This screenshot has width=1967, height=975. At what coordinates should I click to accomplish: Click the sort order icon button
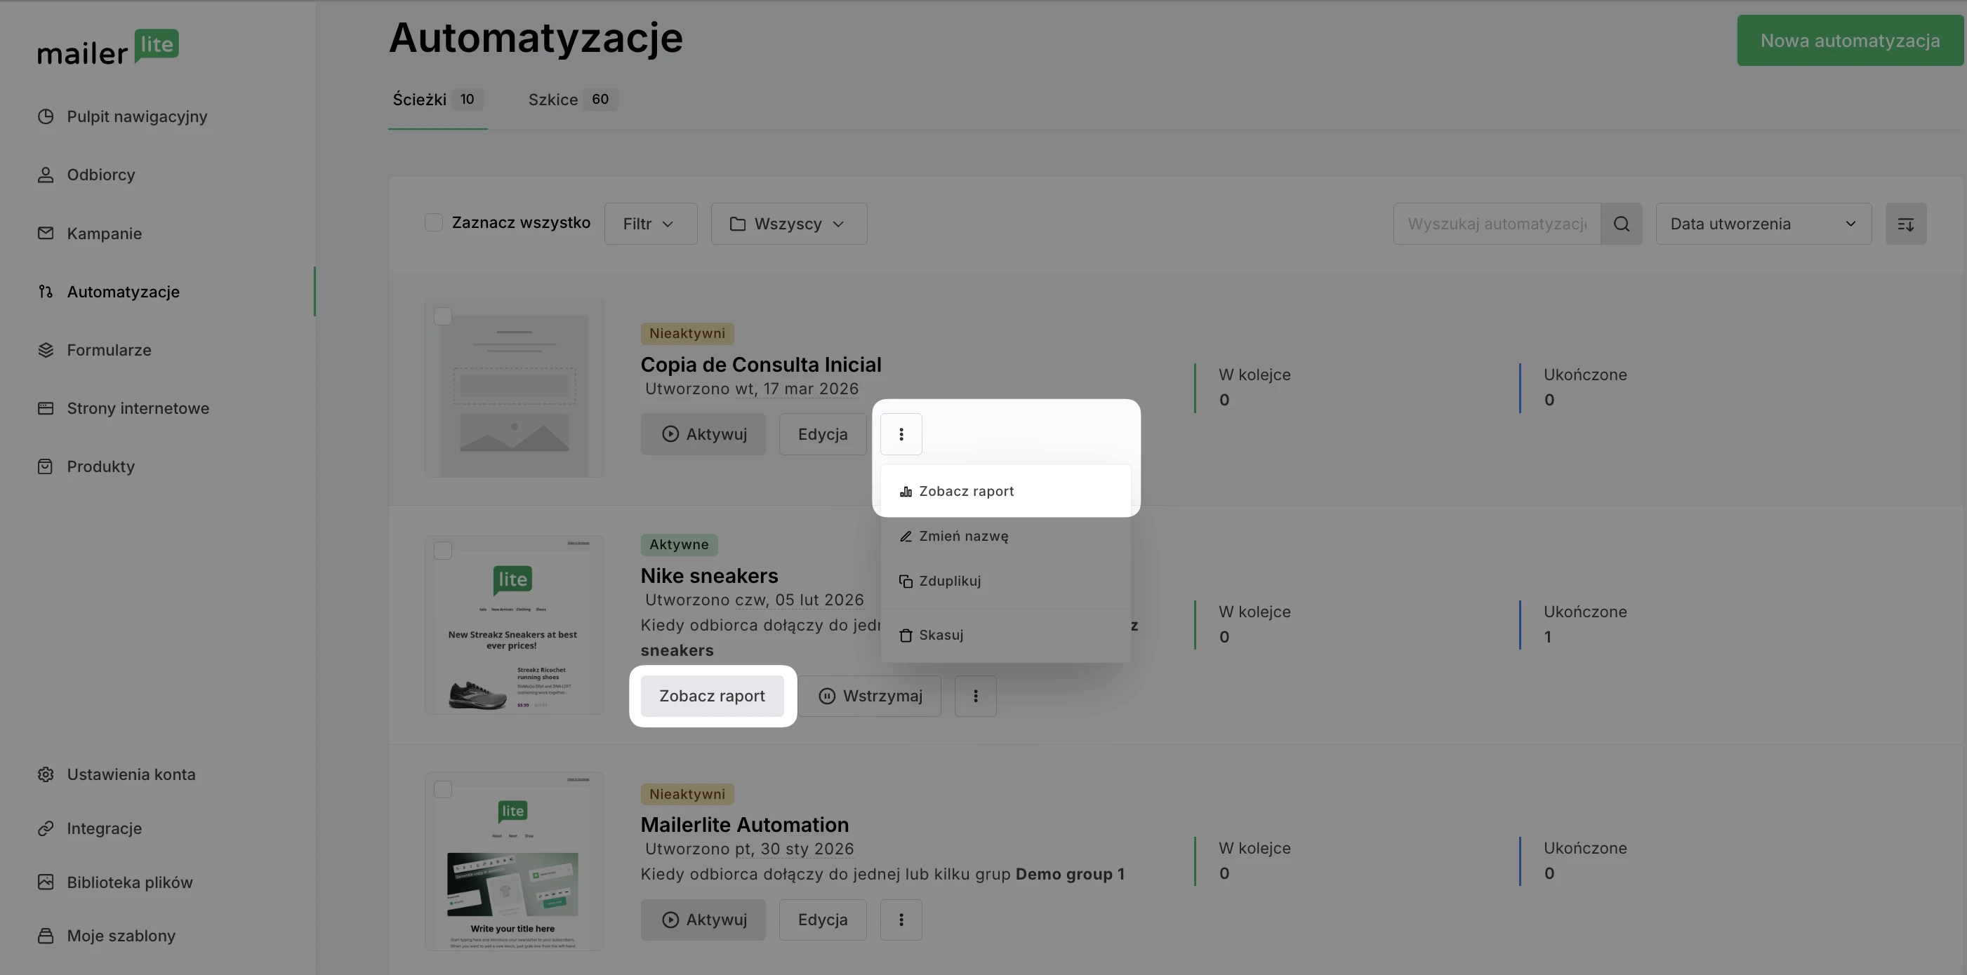pos(1905,224)
